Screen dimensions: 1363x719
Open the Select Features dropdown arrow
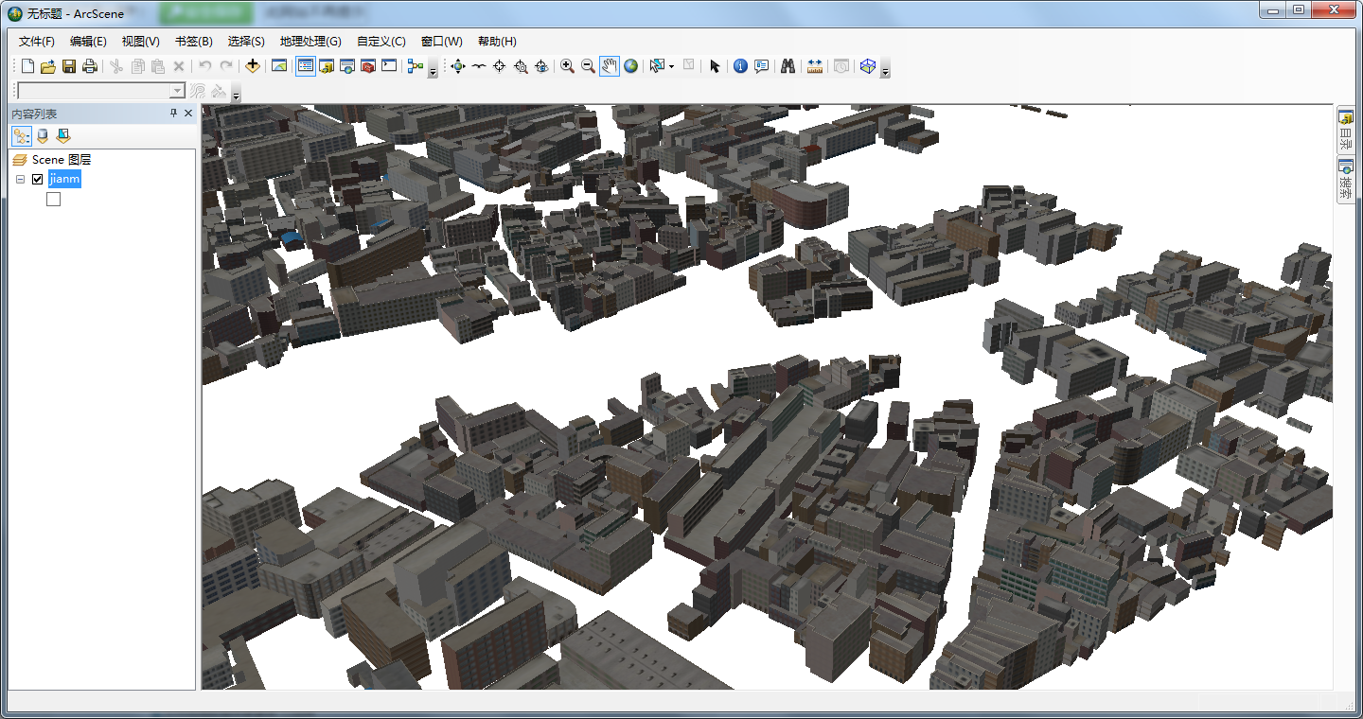pos(671,67)
